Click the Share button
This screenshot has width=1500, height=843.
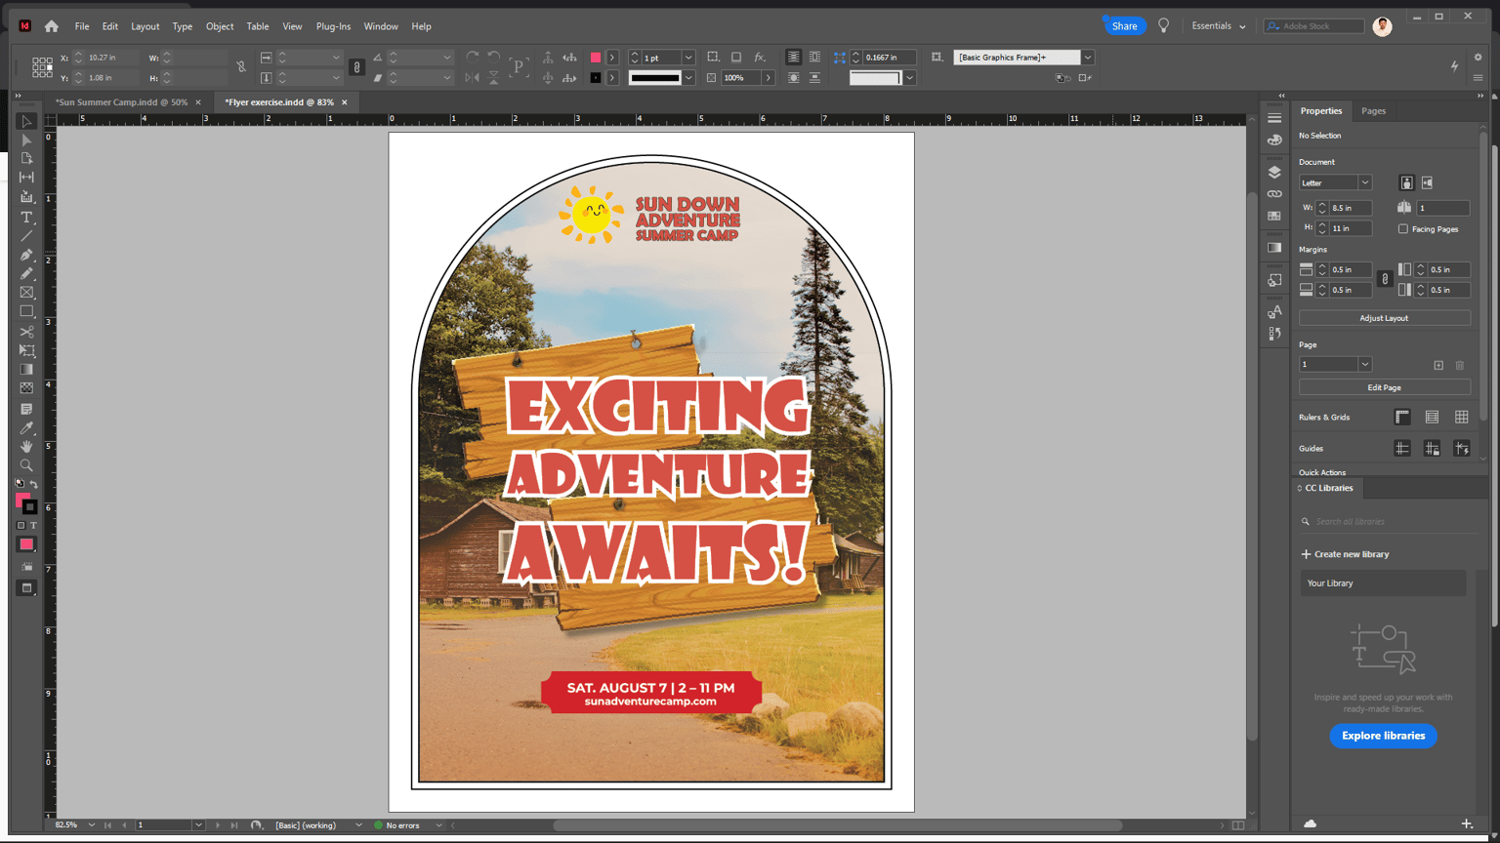click(1124, 26)
